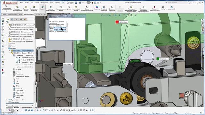Viewport: 205px width, 115px height.
Task: Open Проверка зазора clearance verification
Action: click(x=26, y=9)
